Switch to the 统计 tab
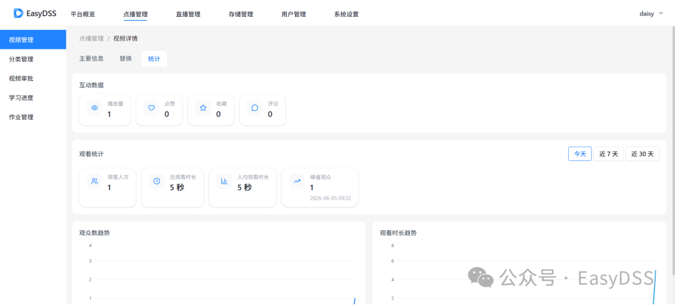The width and height of the screenshot is (675, 305). (x=154, y=59)
